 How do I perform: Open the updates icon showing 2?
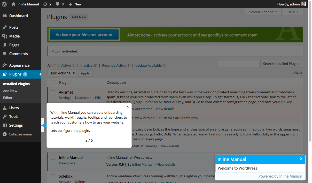(45, 4)
